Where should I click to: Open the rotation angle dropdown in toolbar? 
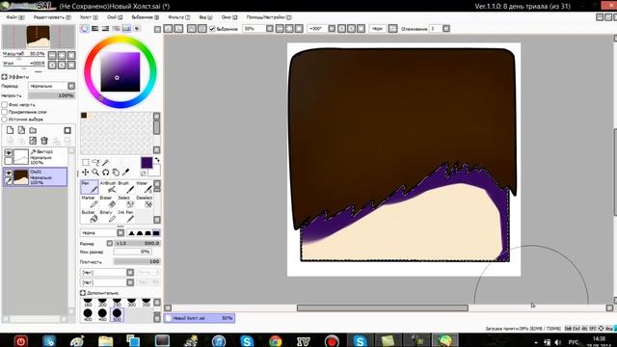click(332, 29)
